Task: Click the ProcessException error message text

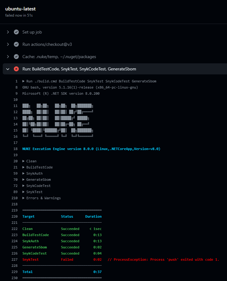Action: pos(163,259)
